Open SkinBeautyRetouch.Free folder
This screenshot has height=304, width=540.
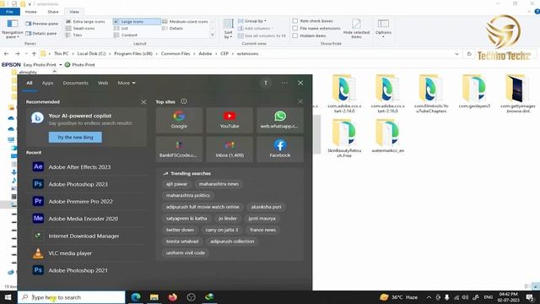(344, 138)
